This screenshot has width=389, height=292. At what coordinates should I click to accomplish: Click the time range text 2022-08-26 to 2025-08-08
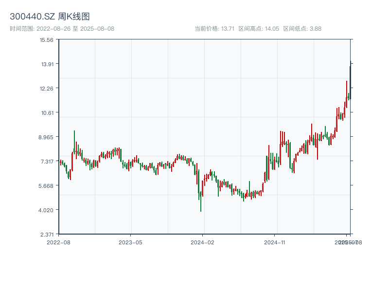click(62, 29)
